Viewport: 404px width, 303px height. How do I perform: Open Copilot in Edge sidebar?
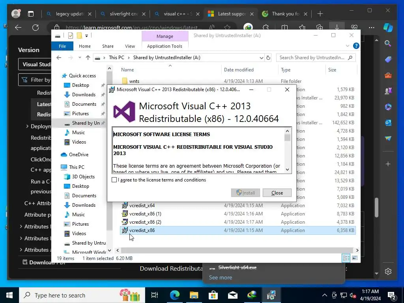[388, 28]
